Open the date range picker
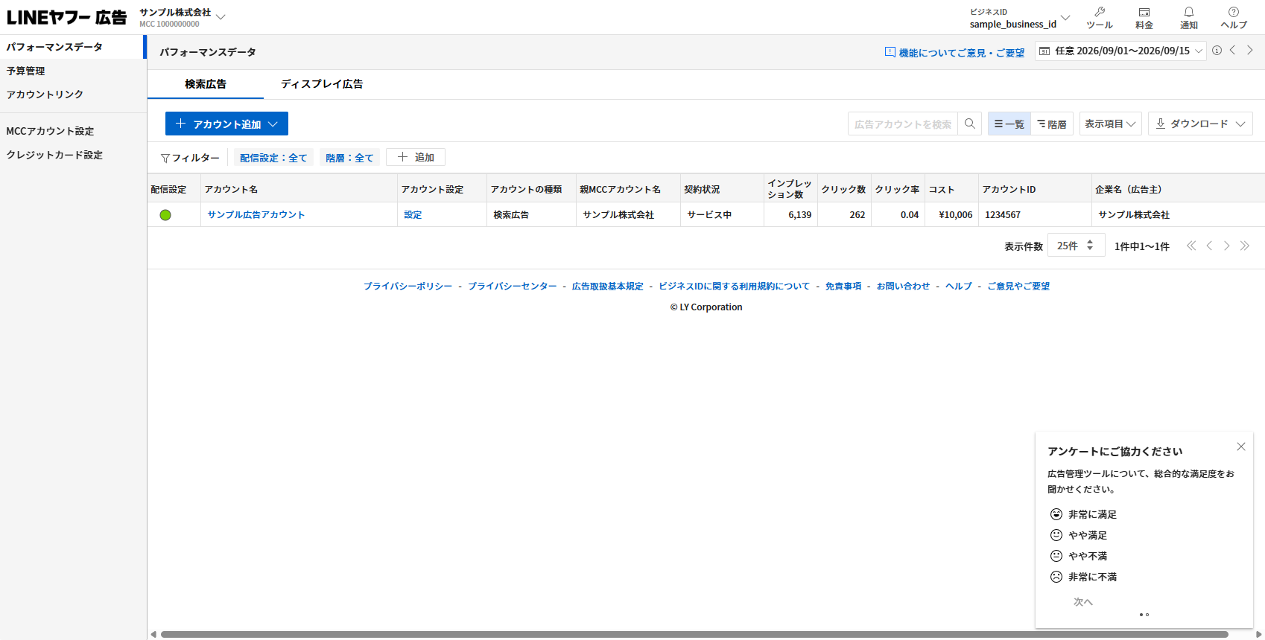Viewport: 1265px width, 640px height. [x=1120, y=51]
